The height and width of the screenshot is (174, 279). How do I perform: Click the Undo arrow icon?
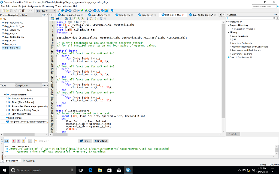click(28, 11)
